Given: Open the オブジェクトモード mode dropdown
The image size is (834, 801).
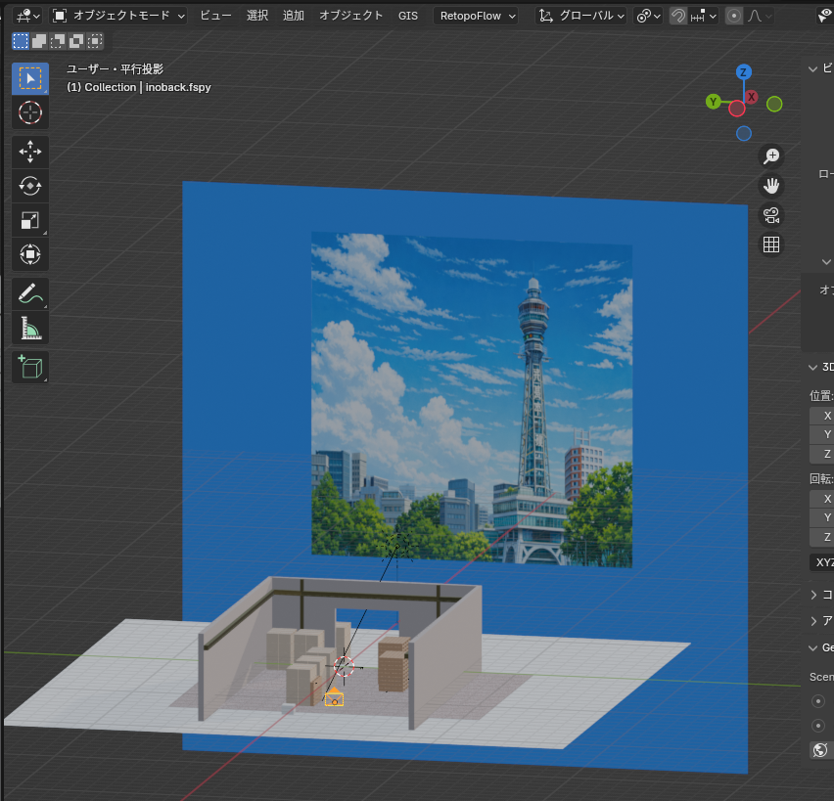Looking at the screenshot, I should coord(118,16).
